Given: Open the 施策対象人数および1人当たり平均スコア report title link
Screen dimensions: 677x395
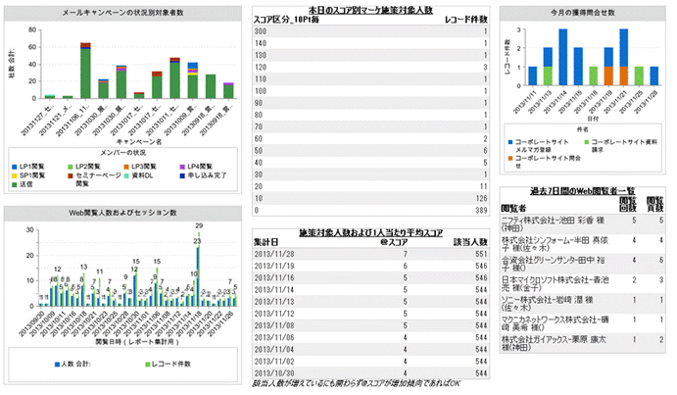Looking at the screenshot, I should (x=370, y=232).
